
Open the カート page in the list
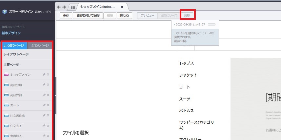(x=14, y=105)
